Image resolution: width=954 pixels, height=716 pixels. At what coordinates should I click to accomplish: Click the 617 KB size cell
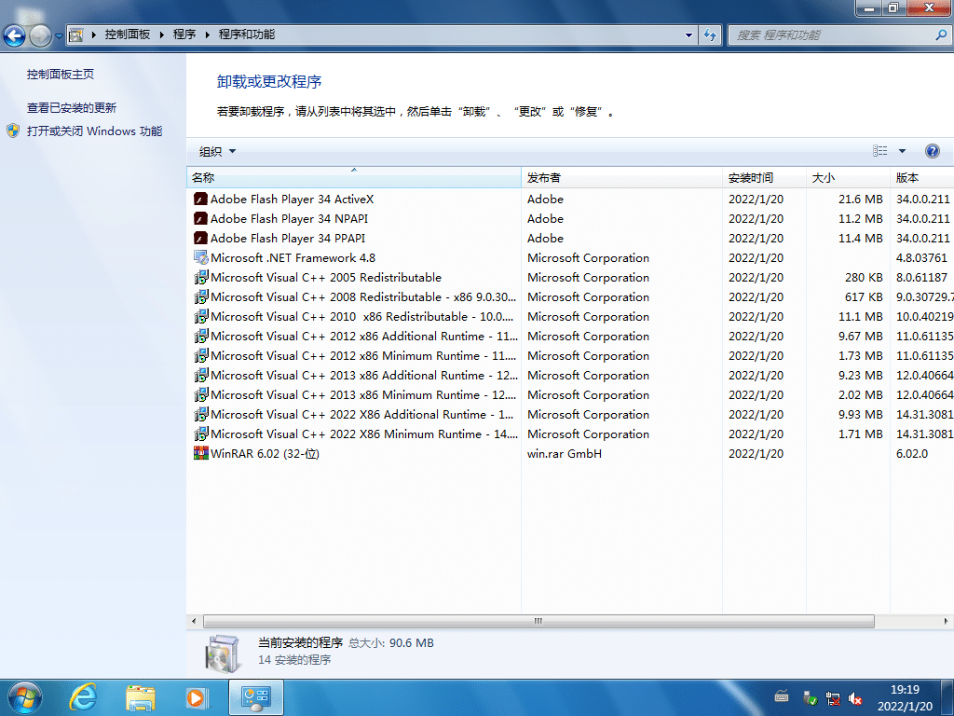coord(864,296)
